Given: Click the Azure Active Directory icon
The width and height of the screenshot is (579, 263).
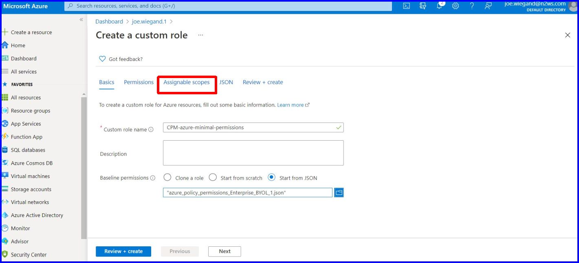Looking at the screenshot, I should pyautogui.click(x=5, y=215).
